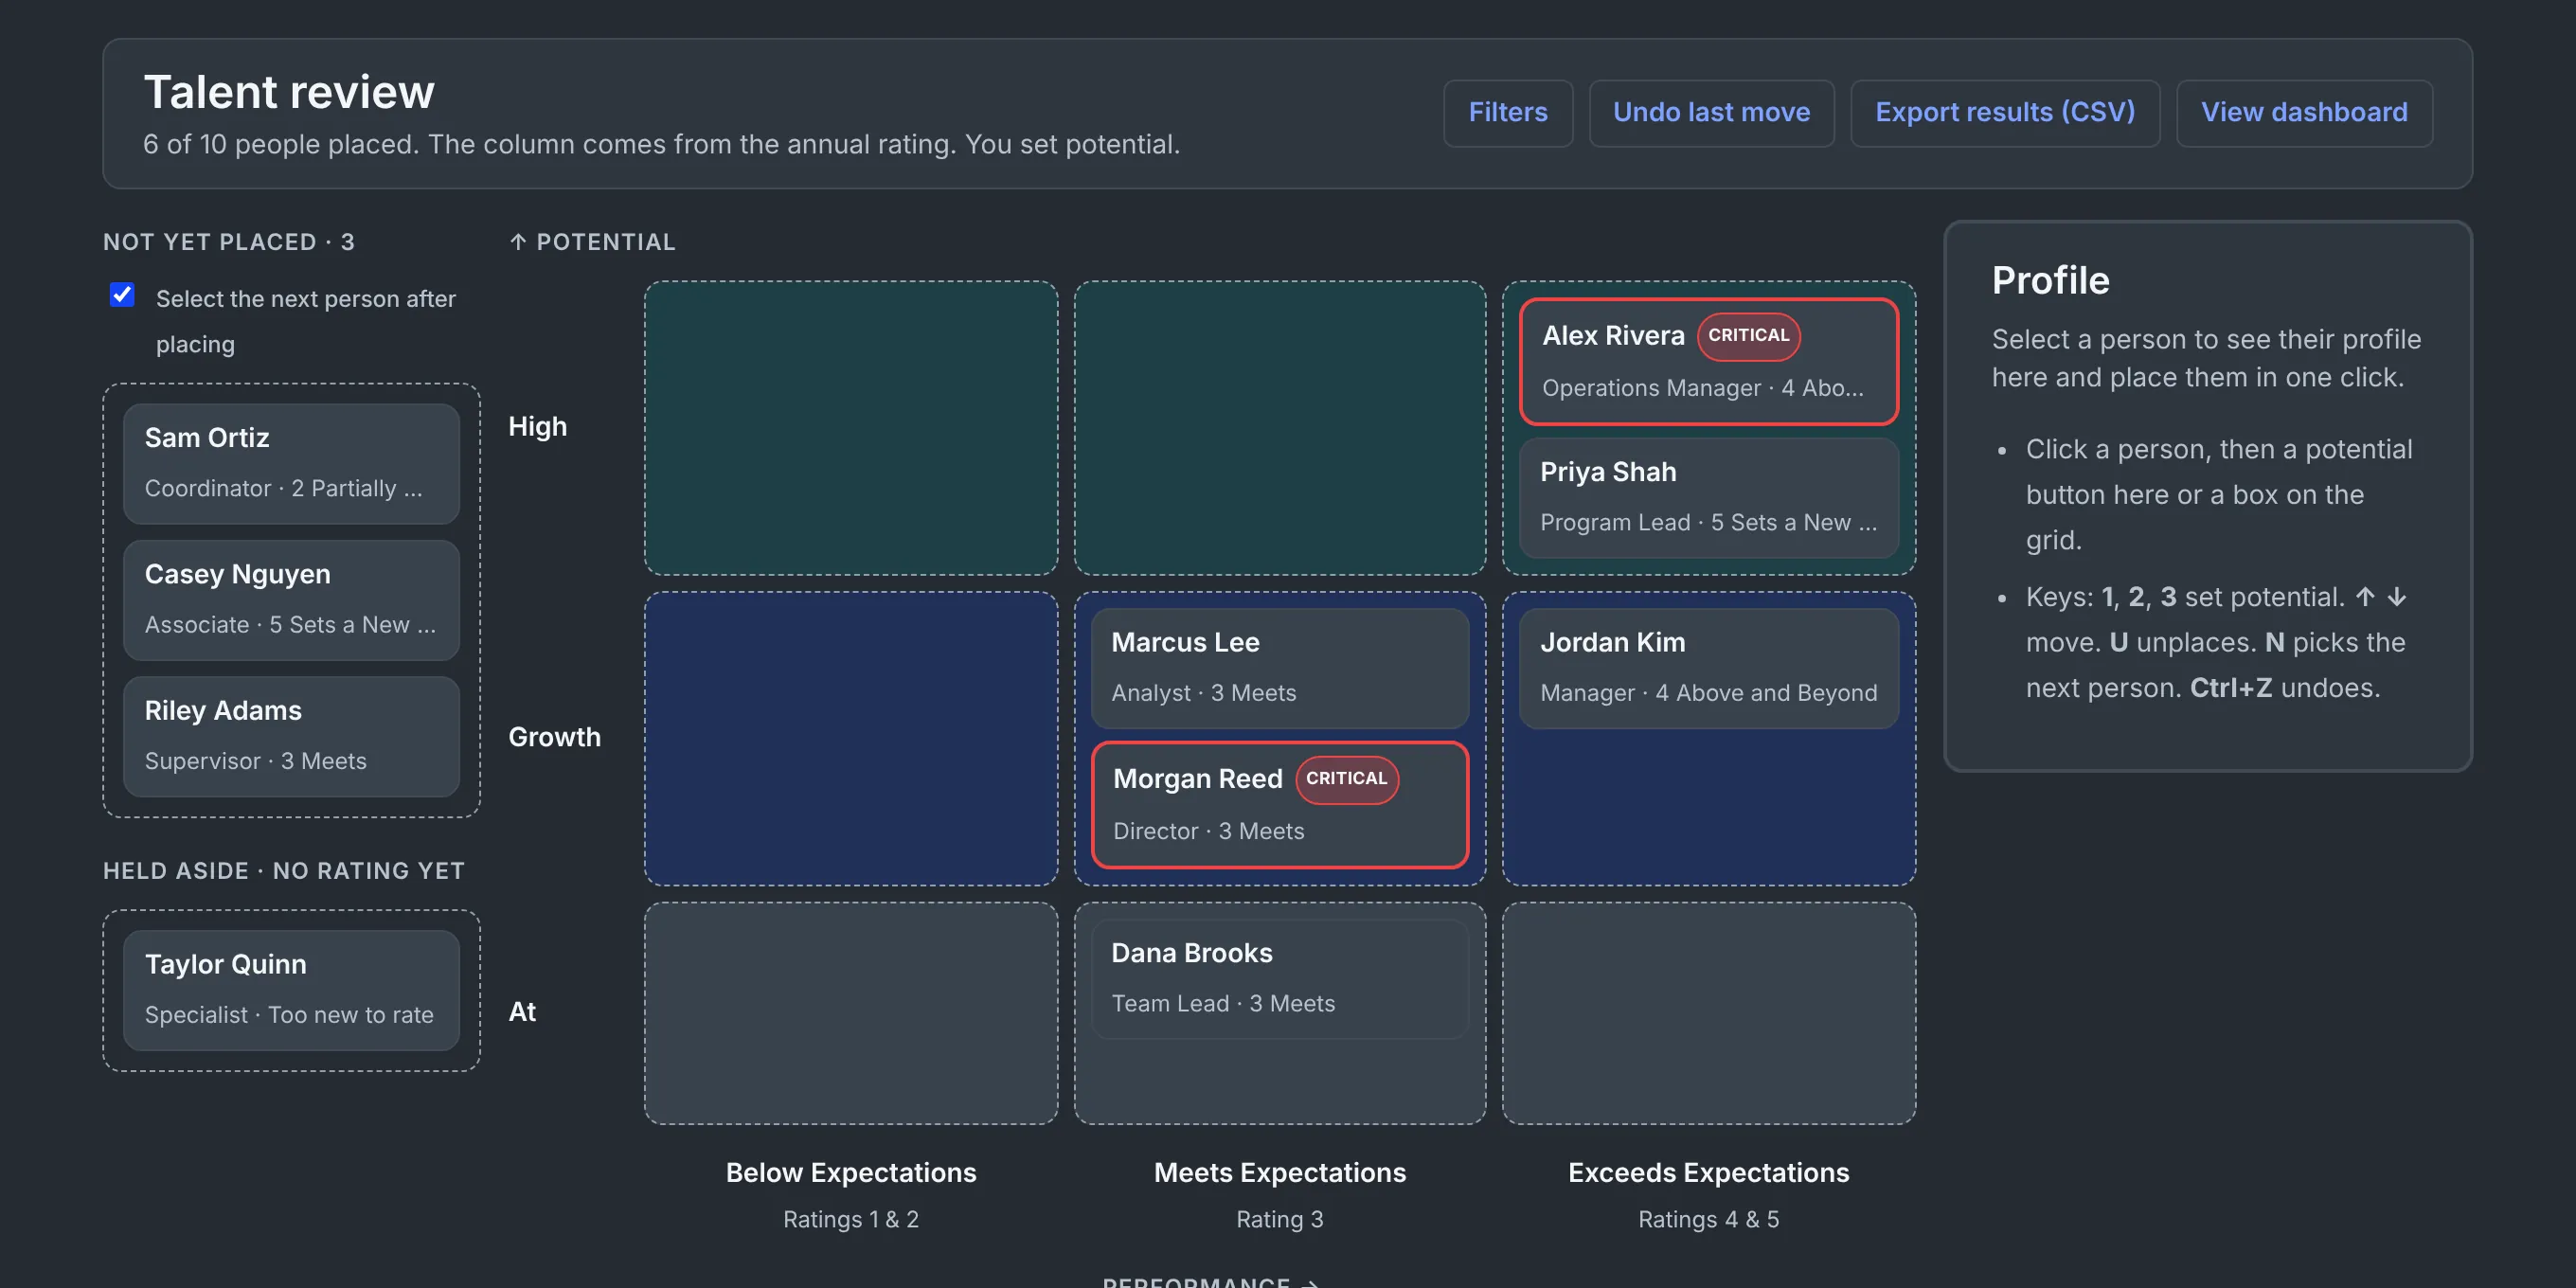Click the 'Profile' panel heading
Image resolution: width=2576 pixels, height=1288 pixels.
click(x=2050, y=281)
